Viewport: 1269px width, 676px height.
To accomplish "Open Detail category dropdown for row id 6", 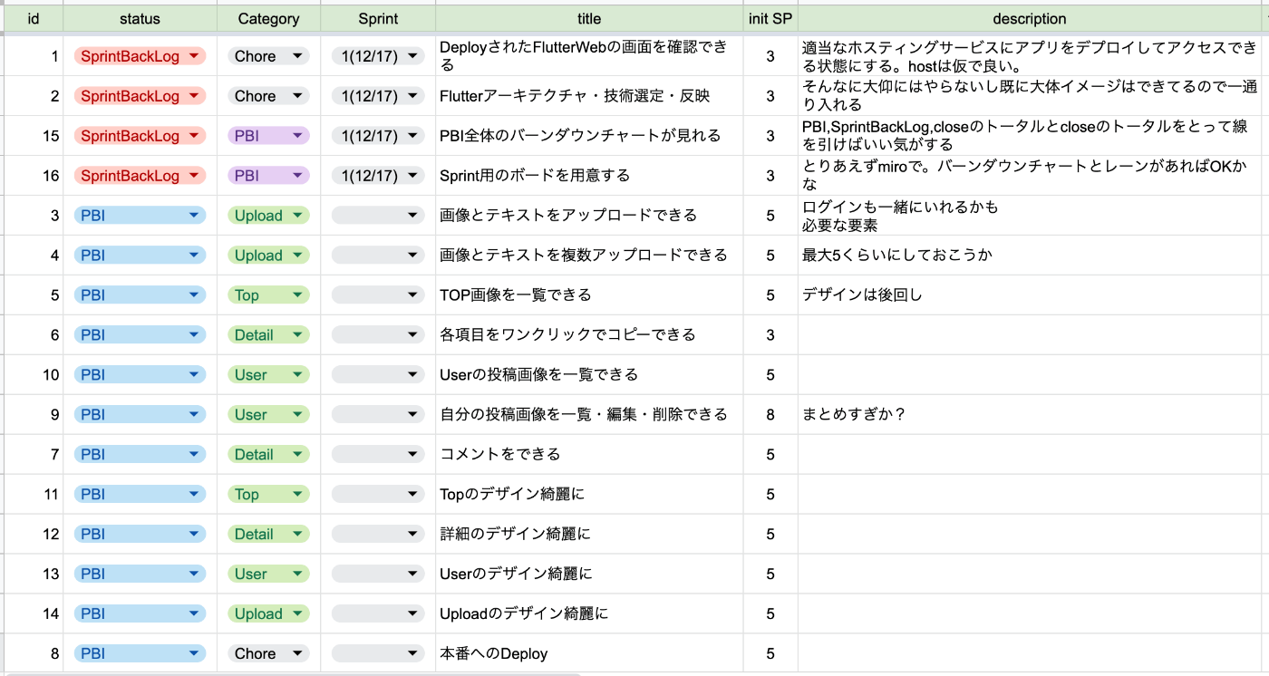I will (268, 335).
